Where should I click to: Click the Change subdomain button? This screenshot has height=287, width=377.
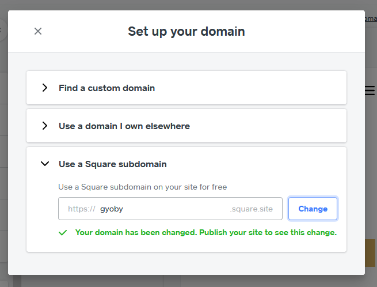pyautogui.click(x=313, y=209)
